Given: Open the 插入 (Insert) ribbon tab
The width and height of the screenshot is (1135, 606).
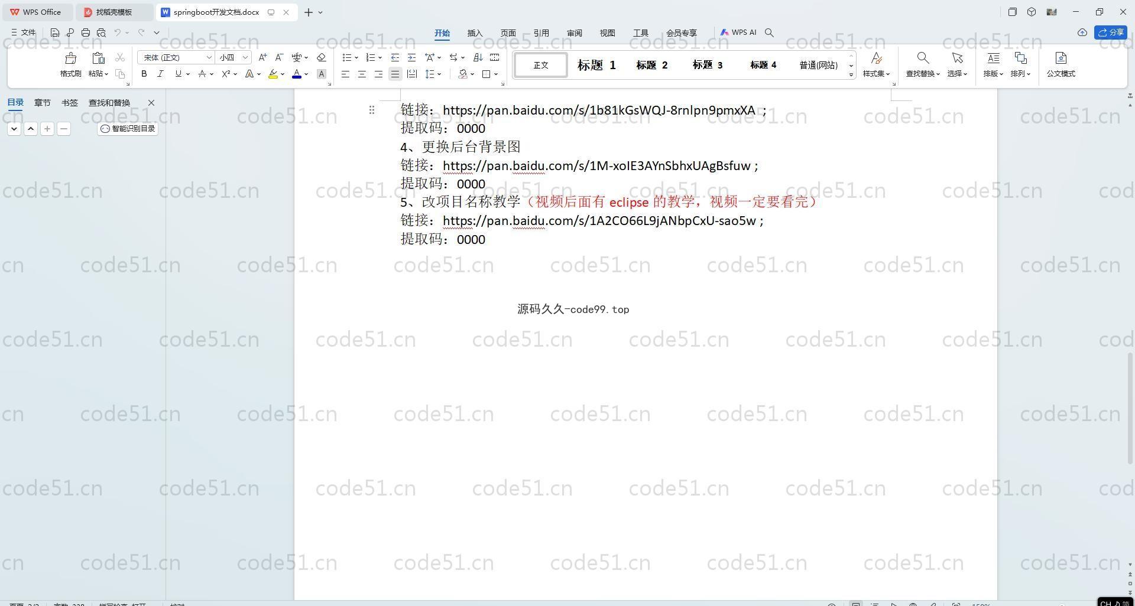Looking at the screenshot, I should point(475,33).
